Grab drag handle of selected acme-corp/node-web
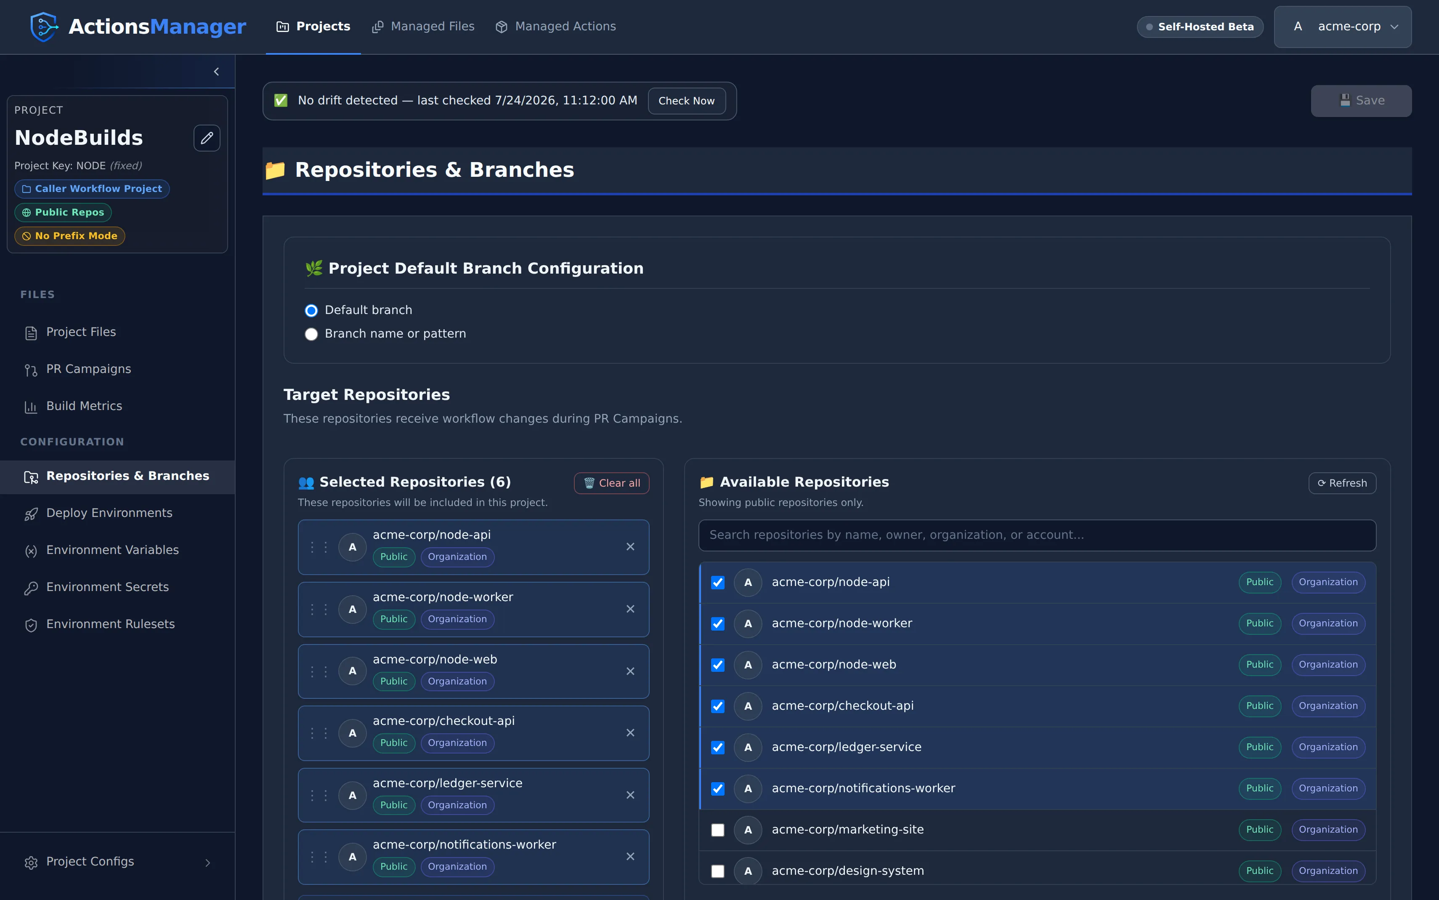The image size is (1439, 900). pos(319,671)
